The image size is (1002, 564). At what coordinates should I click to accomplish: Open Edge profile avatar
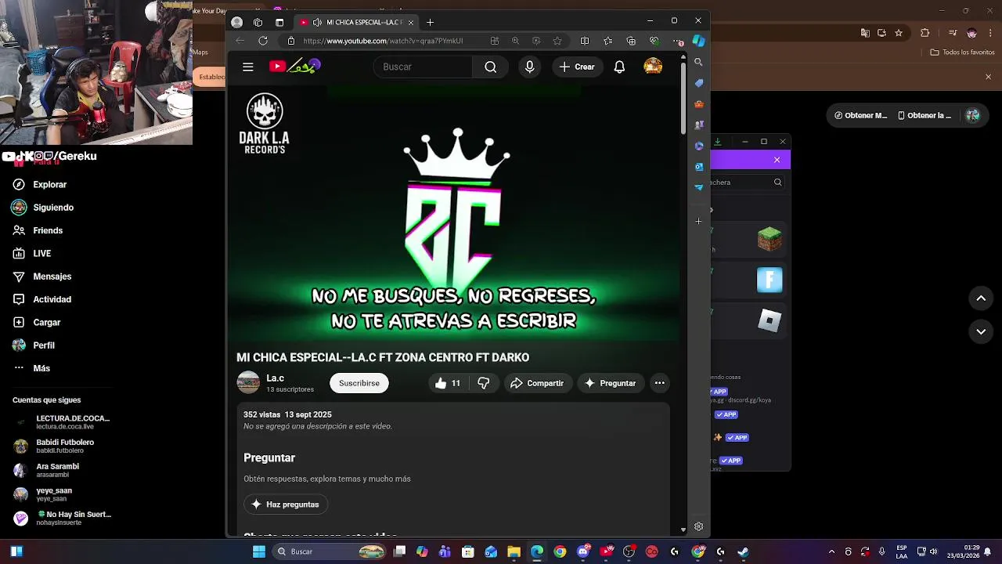tap(237, 22)
